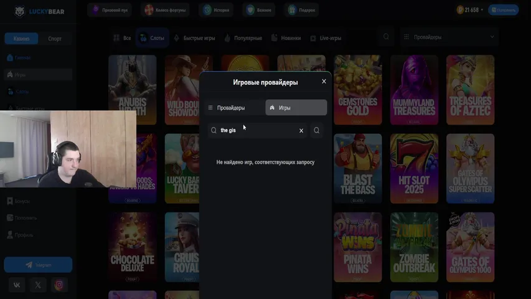This screenshot has width=531, height=299.
Task: Open the X social icon
Action: [38, 285]
